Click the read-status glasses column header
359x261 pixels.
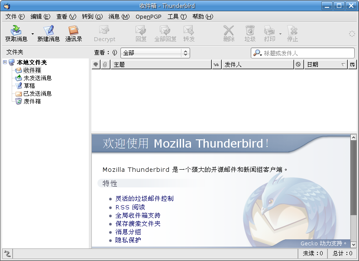point(217,64)
